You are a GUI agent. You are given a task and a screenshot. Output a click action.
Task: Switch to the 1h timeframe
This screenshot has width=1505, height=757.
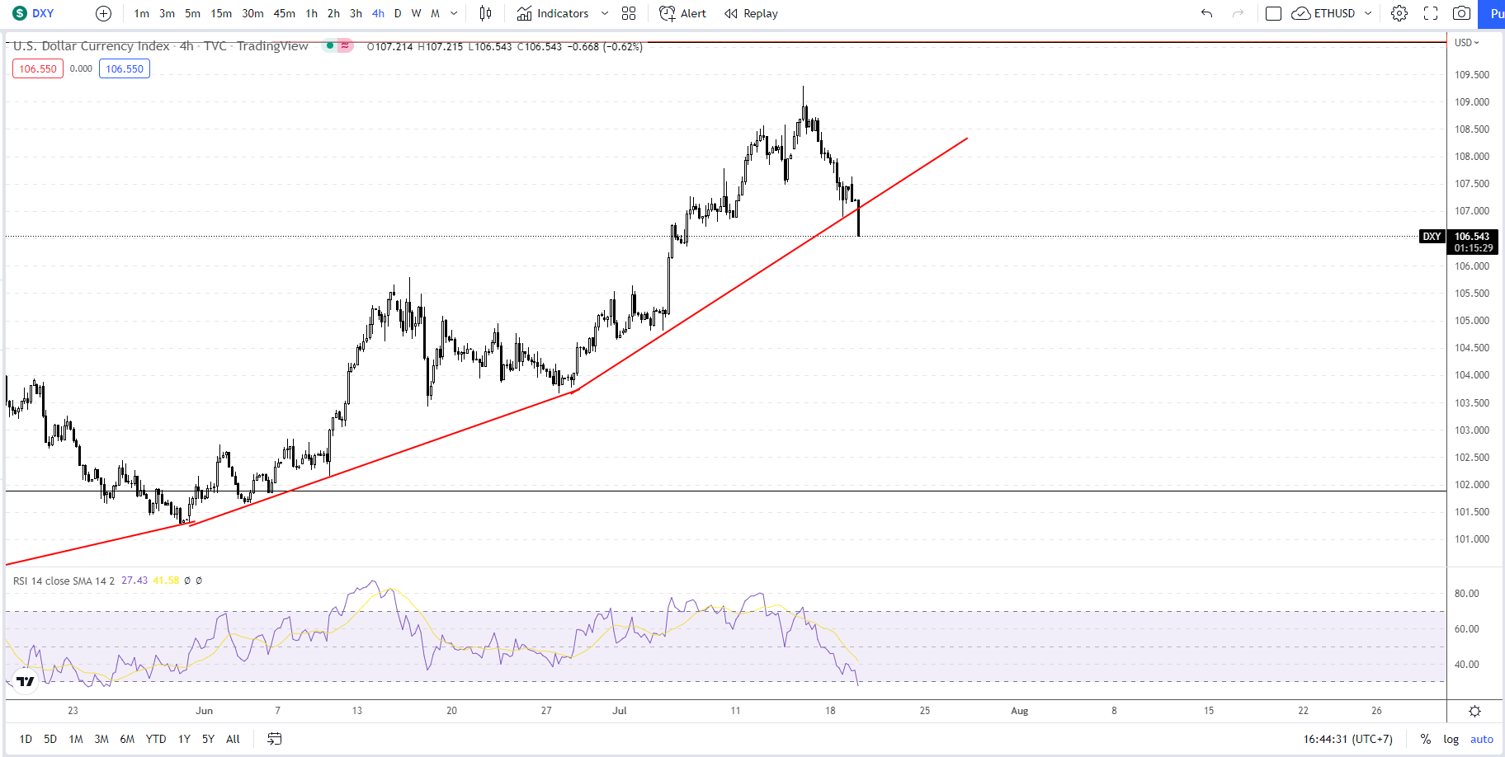(311, 13)
